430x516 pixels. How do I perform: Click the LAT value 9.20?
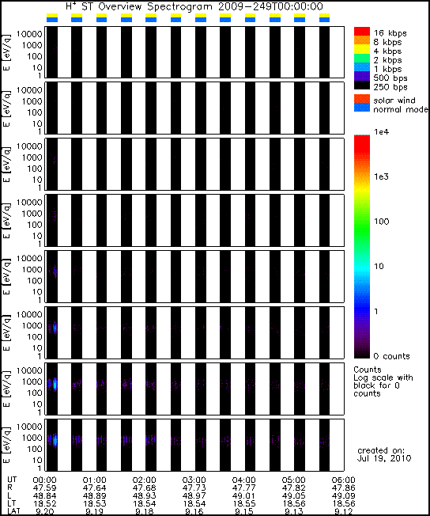[x=45, y=512]
